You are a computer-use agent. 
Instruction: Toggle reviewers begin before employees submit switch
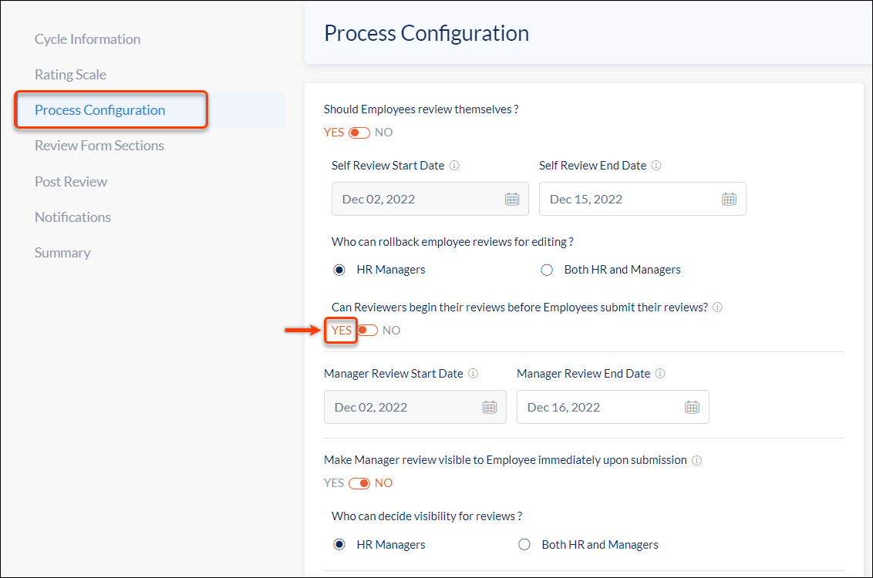pyautogui.click(x=367, y=331)
